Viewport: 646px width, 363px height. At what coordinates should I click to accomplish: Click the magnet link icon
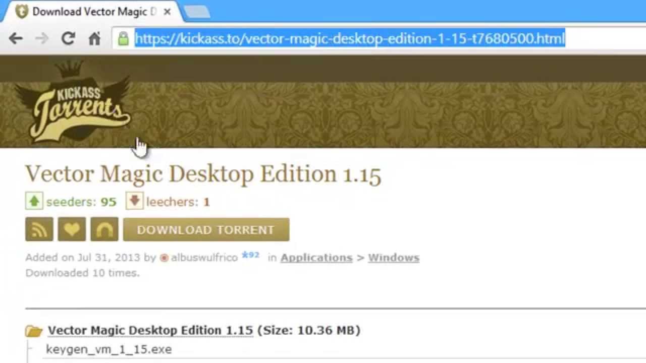tap(104, 229)
